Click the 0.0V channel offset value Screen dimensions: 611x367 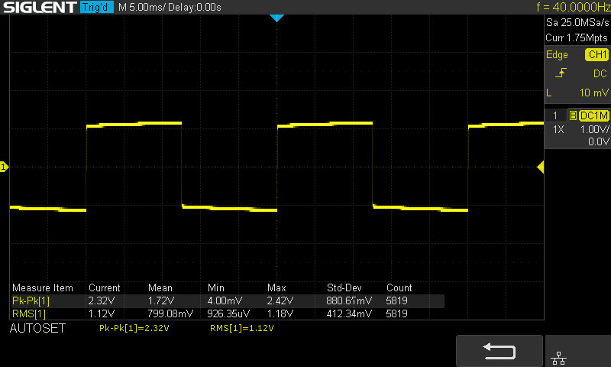(x=598, y=141)
